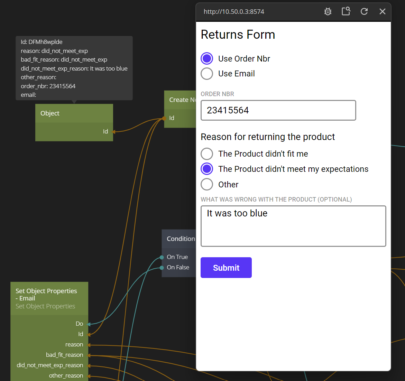Click the what was wrong text area
The height and width of the screenshot is (381, 405).
point(293,226)
